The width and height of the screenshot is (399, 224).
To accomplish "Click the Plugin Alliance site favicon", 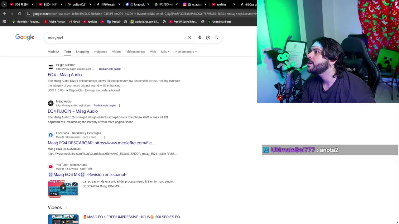I will pos(50,67).
